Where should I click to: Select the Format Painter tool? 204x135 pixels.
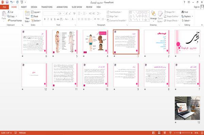15,21
